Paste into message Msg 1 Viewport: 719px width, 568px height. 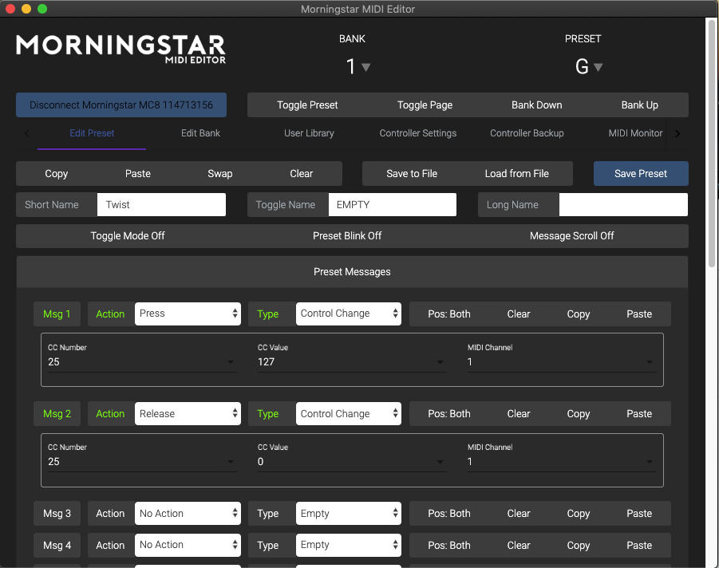point(639,314)
